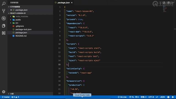Click the "react-app" extends value
176x99 pixels.
pyautogui.click(x=86, y=73)
